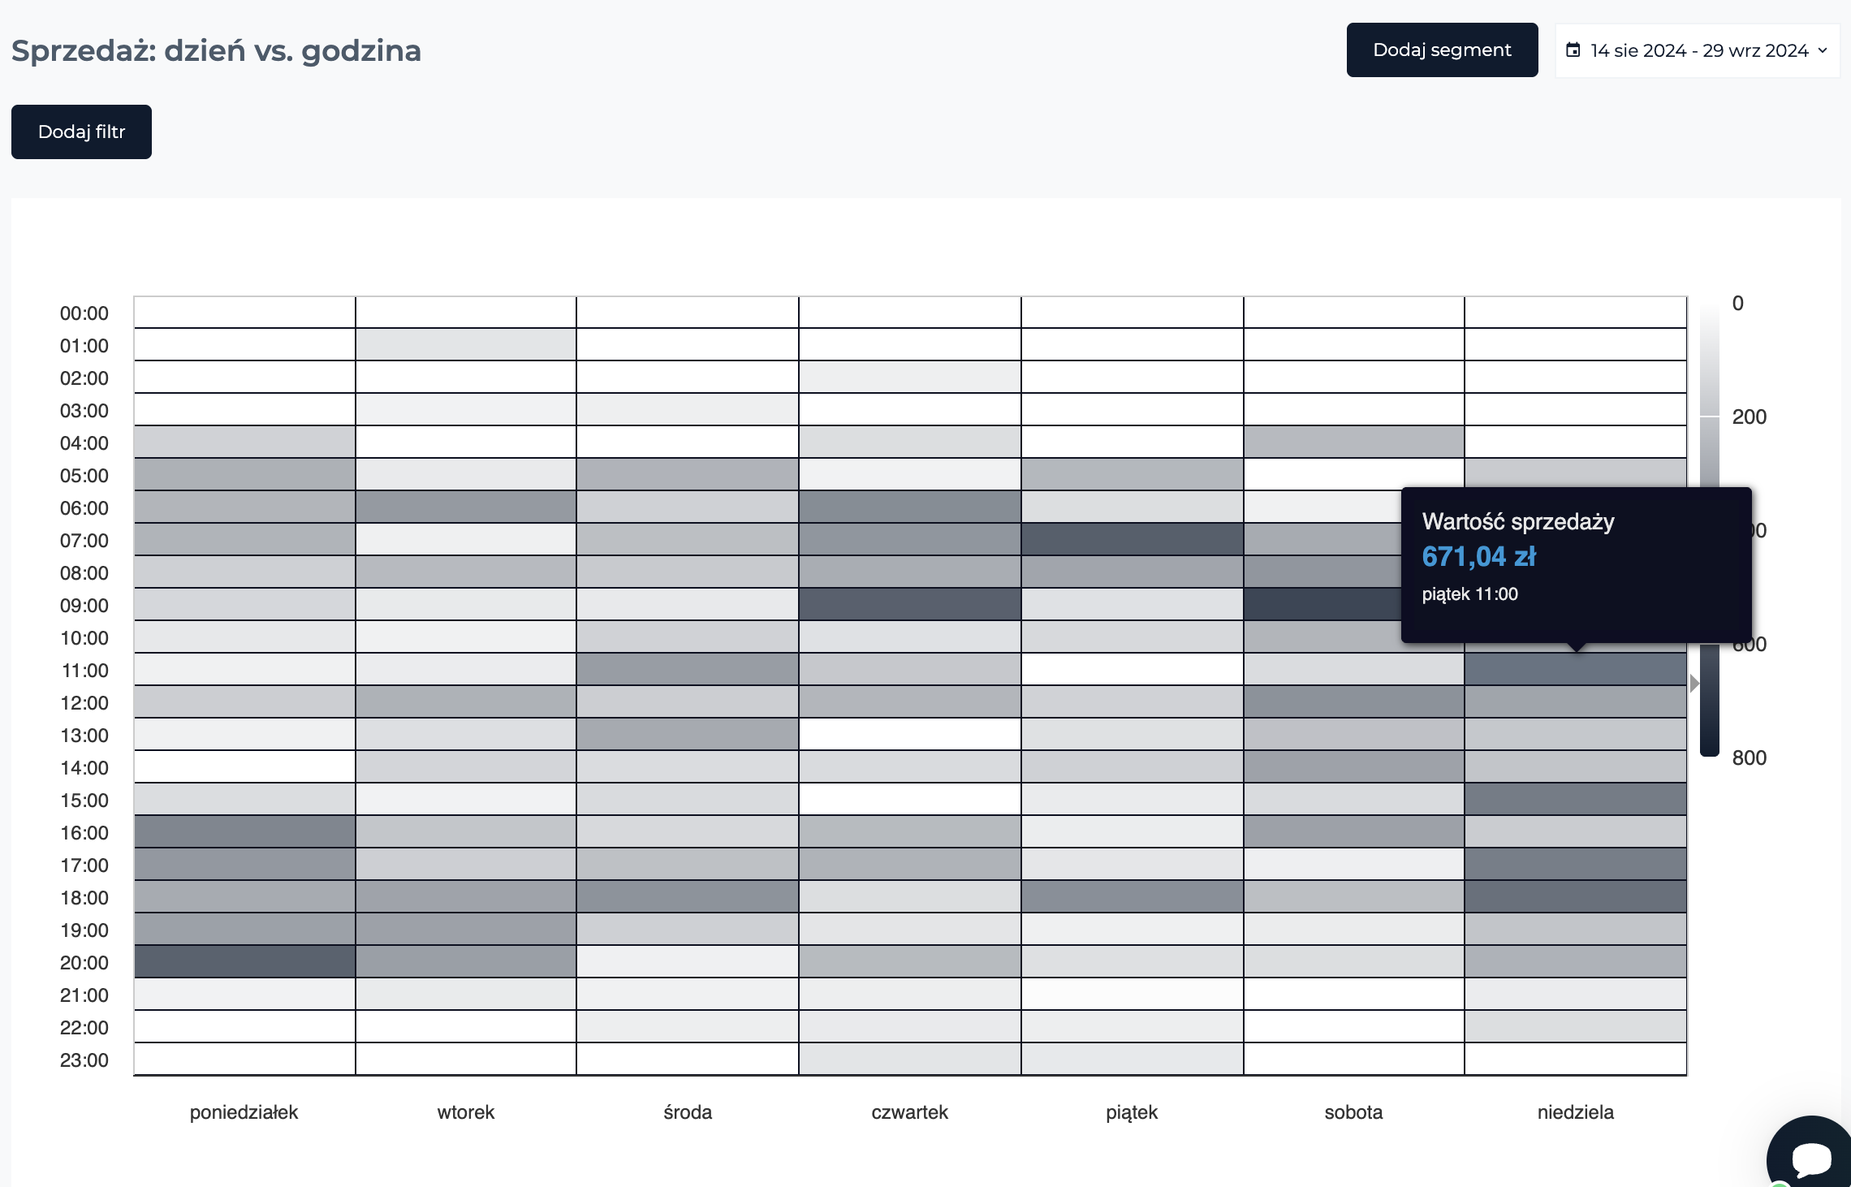Expand the date range dropdown chevron
1851x1187 pixels.
(1823, 50)
